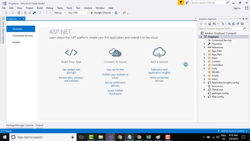Open the Tools menu
Screen dimensions: 250x141
pos(69,8)
